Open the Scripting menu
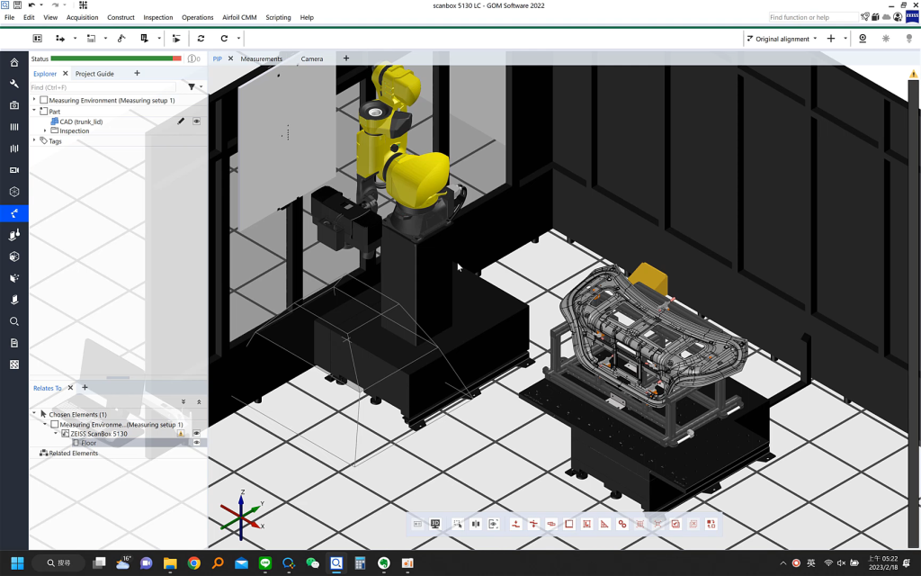The height and width of the screenshot is (576, 921). click(278, 17)
